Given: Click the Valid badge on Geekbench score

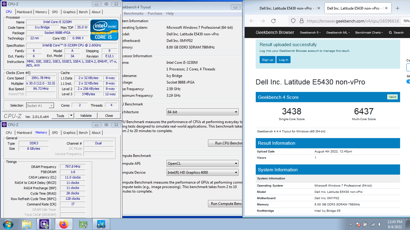Looking at the screenshot, I should [x=392, y=97].
